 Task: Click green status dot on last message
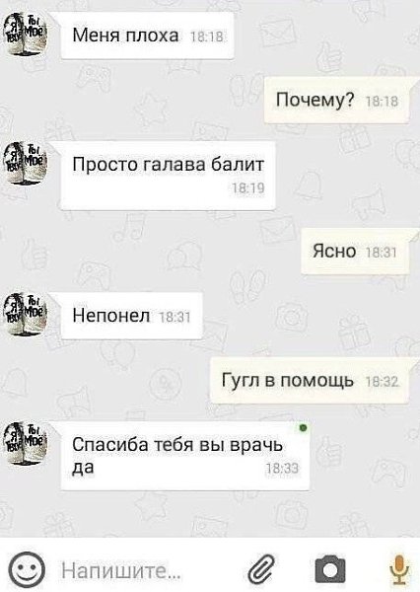point(303,428)
